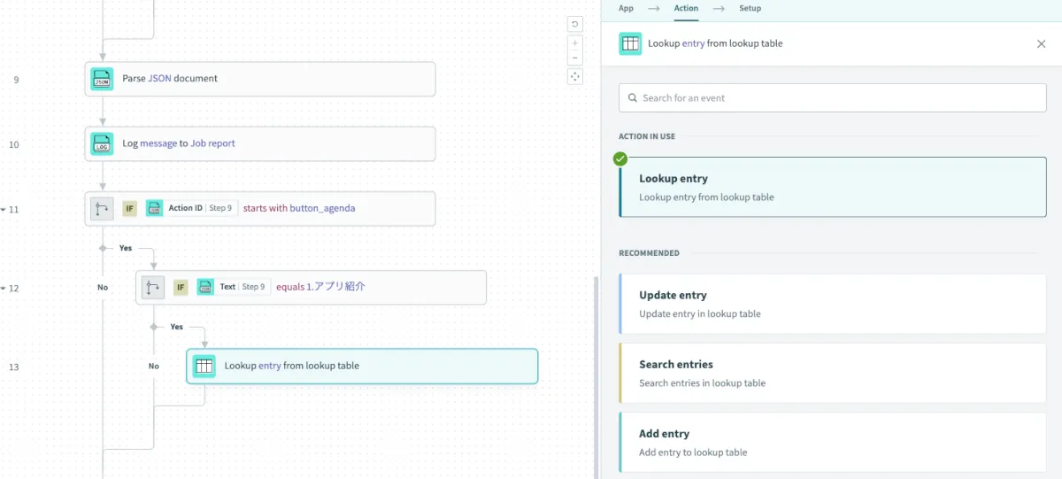Click the lookup table icon in step 13

204,366
